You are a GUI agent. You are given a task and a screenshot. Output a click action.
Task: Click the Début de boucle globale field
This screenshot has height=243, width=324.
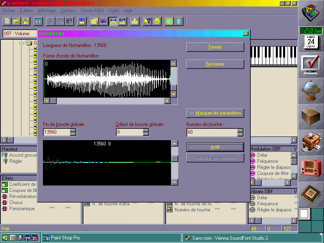pyautogui.click(x=130, y=132)
